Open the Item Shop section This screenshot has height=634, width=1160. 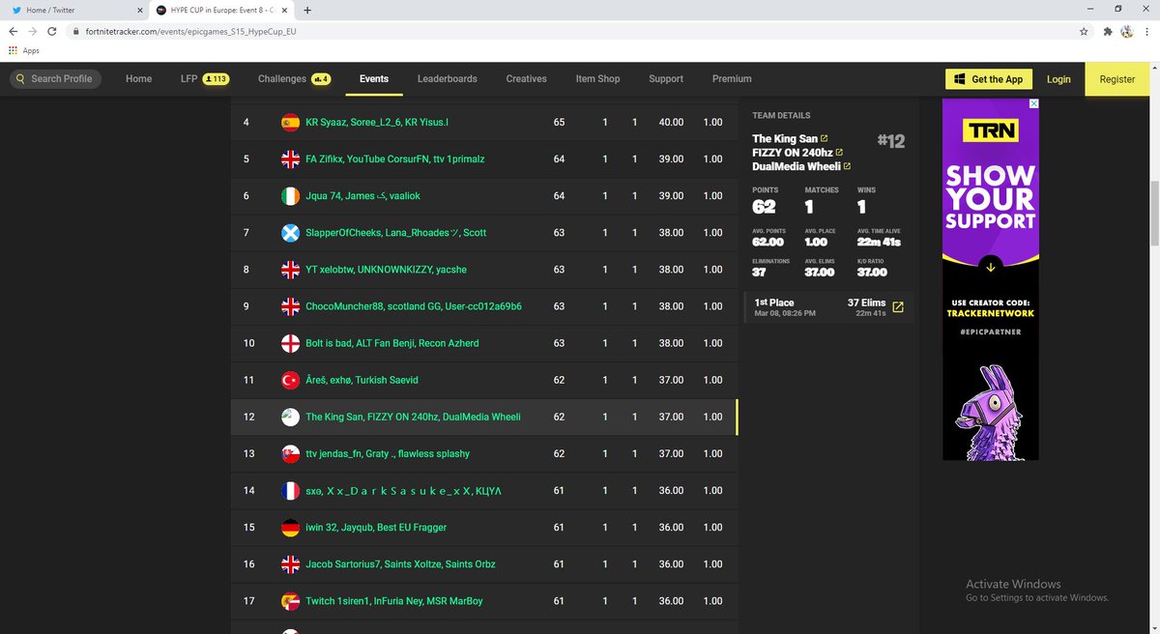(597, 78)
